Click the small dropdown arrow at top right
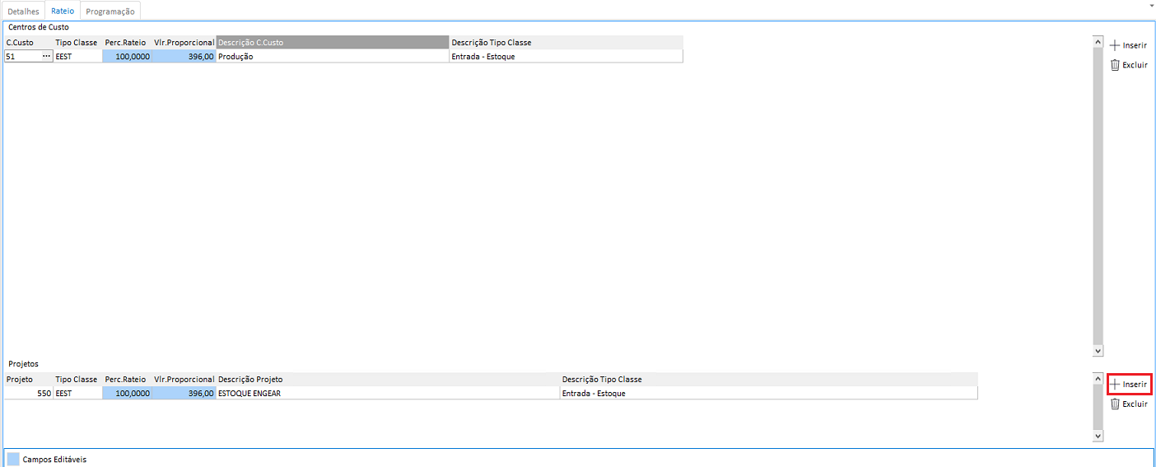Image resolution: width=1156 pixels, height=467 pixels. [1149, 5]
